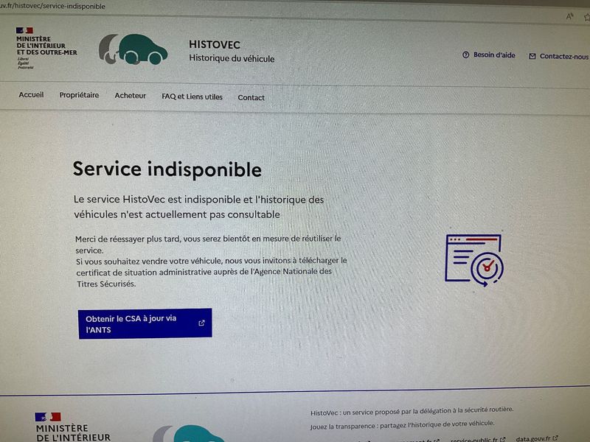Screen dimensions: 590x442
Task: Open the Contact menu item
Action: coord(251,98)
